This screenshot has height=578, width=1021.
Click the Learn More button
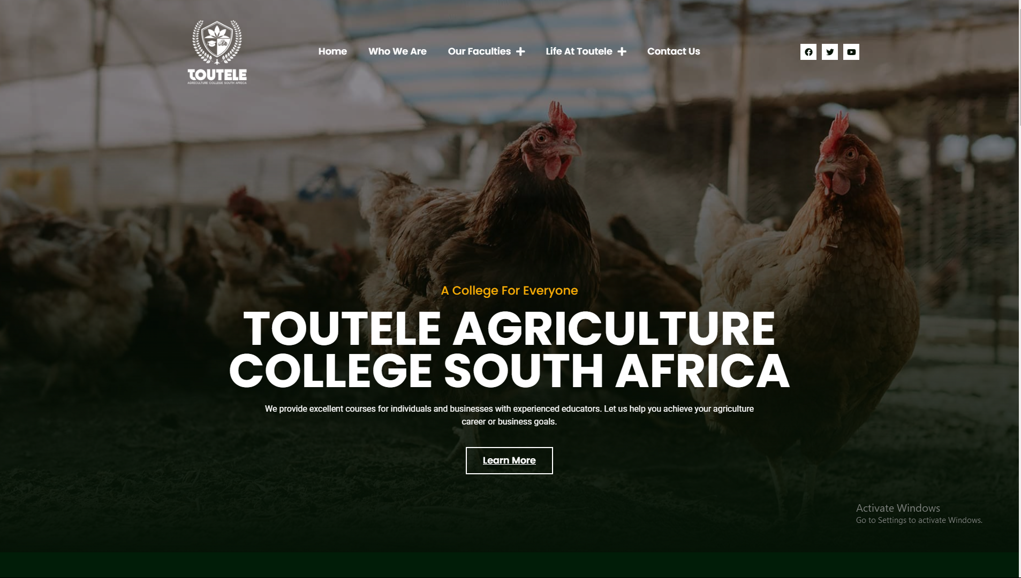click(509, 460)
